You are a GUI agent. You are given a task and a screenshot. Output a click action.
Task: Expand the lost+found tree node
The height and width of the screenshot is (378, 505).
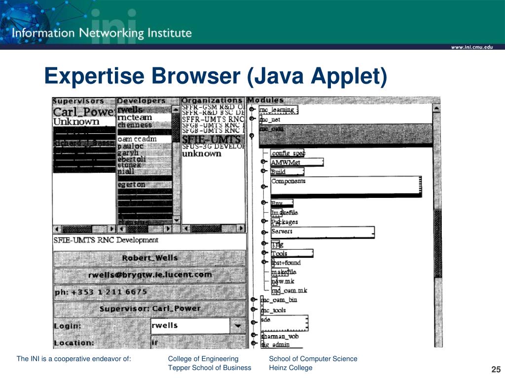(264, 262)
